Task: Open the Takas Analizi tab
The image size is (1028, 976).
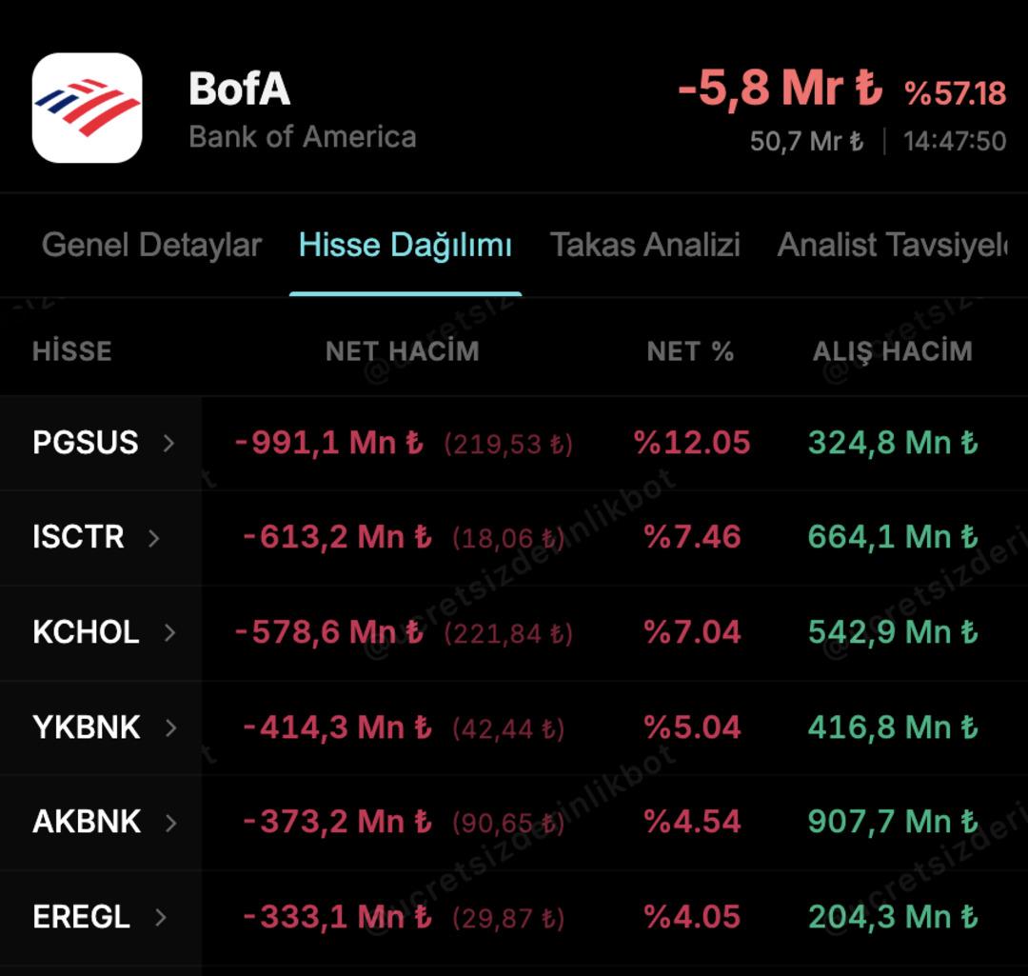Action: (x=644, y=245)
